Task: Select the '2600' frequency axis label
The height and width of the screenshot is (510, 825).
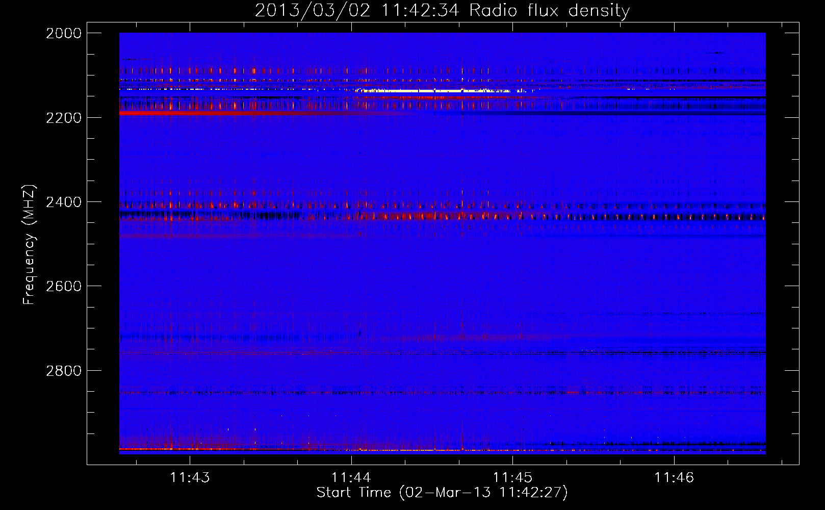Action: pyautogui.click(x=64, y=286)
